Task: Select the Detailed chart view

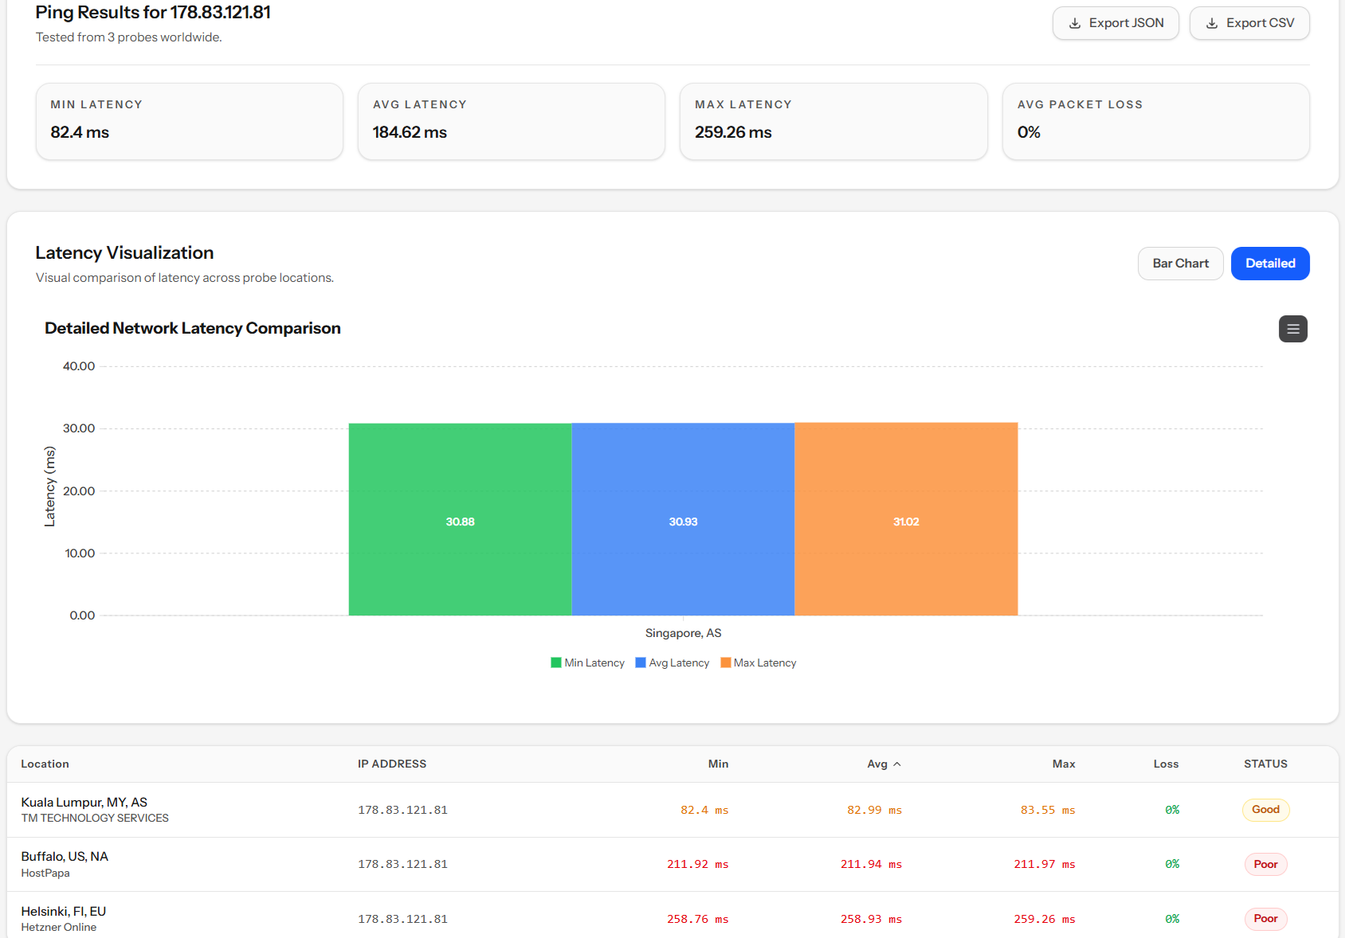Action: pyautogui.click(x=1270, y=264)
